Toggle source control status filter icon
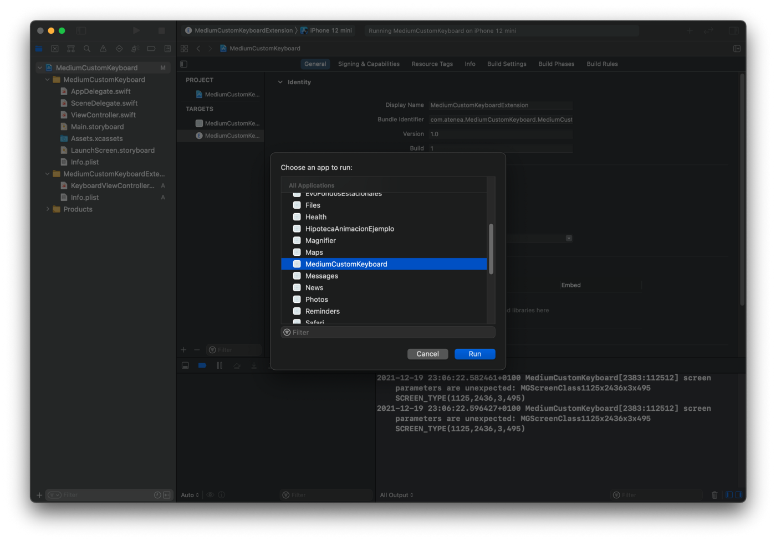Viewport: 776px width, 542px height. [167, 495]
